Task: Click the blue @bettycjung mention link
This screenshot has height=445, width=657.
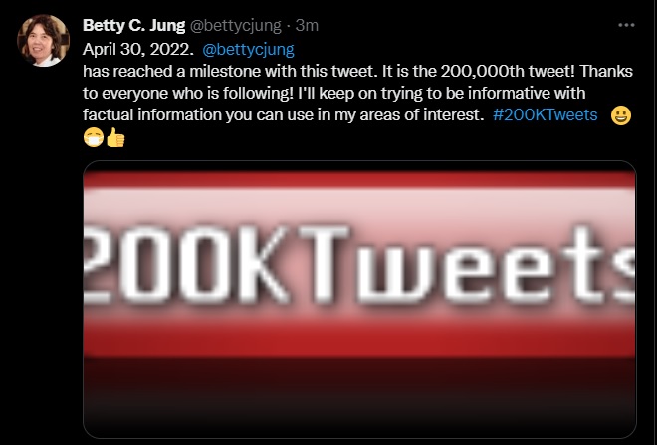Action: tap(249, 47)
